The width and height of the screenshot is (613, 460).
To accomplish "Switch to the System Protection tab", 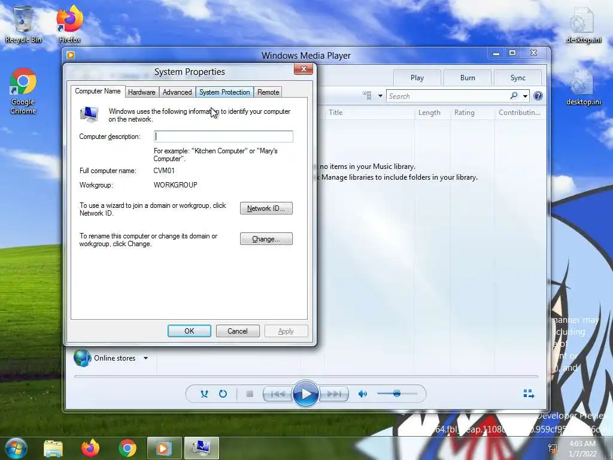I will (x=224, y=92).
